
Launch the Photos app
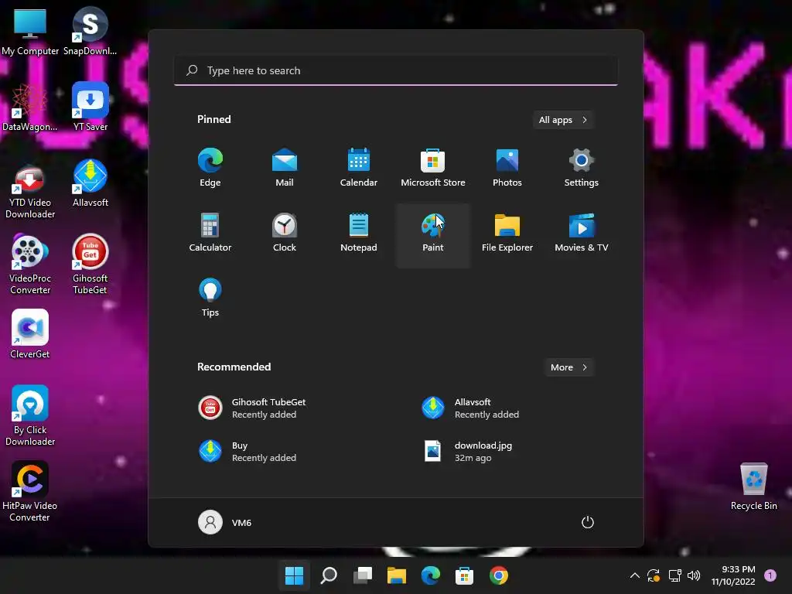[x=507, y=167]
